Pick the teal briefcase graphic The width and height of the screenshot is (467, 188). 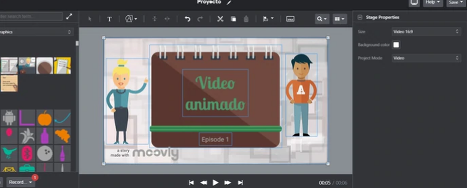point(27,167)
